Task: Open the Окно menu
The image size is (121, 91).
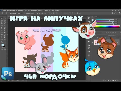Action: [x=52, y=10]
